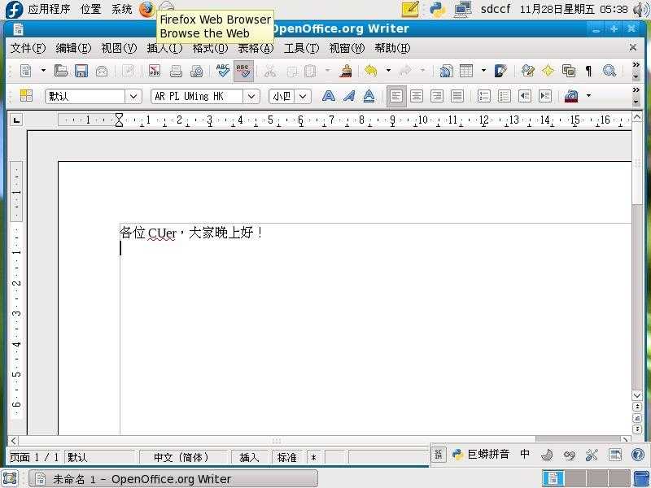
Task: Click the 插入 insert mode status field
Action: coord(249,457)
